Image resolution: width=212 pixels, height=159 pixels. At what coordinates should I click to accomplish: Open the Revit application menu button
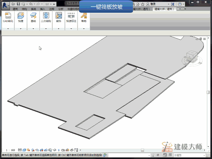[6, 6]
